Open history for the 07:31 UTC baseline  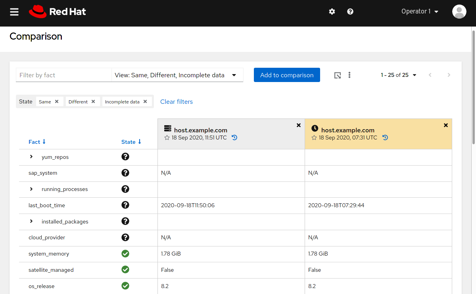[385, 137]
